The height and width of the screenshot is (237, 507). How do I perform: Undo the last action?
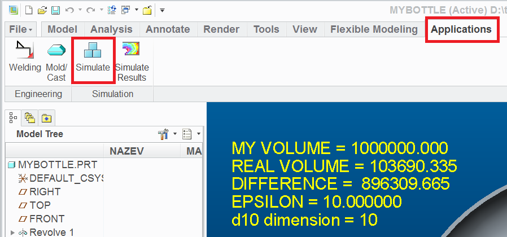(x=69, y=10)
